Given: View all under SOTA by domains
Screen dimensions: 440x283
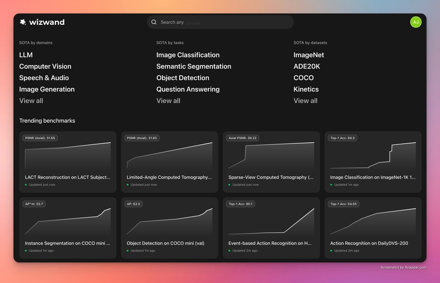Looking at the screenshot, I should pyautogui.click(x=31, y=101).
